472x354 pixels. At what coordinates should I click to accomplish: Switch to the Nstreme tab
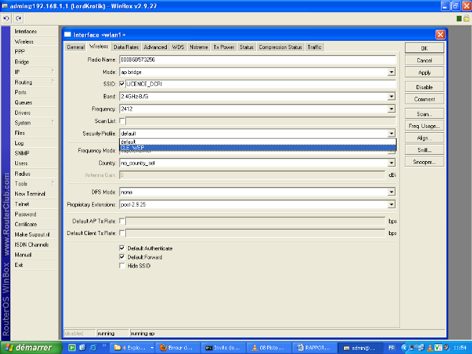[x=199, y=47]
